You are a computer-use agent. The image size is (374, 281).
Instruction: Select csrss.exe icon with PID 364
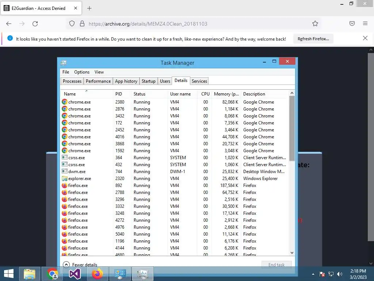[64, 157]
